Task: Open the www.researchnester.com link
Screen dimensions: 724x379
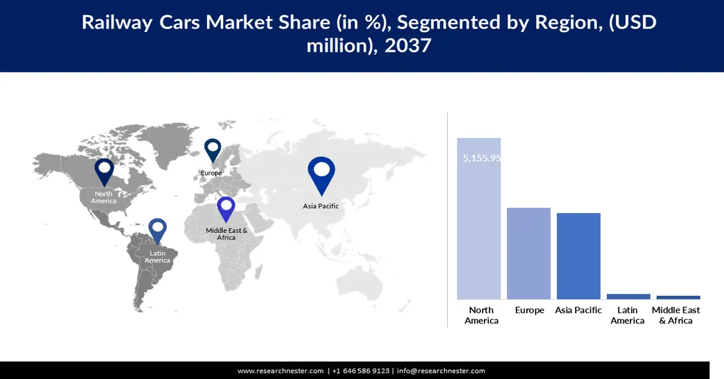Action: [x=280, y=371]
